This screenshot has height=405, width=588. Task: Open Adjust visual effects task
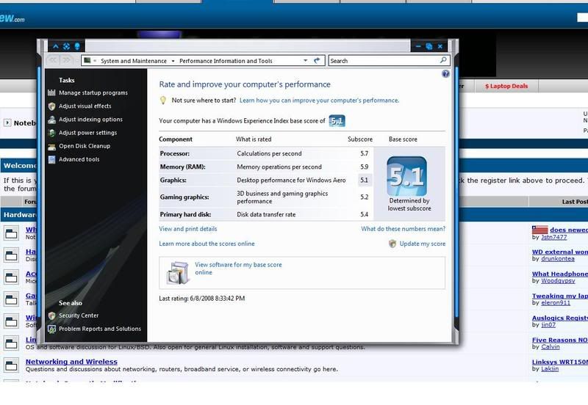pyautogui.click(x=85, y=106)
